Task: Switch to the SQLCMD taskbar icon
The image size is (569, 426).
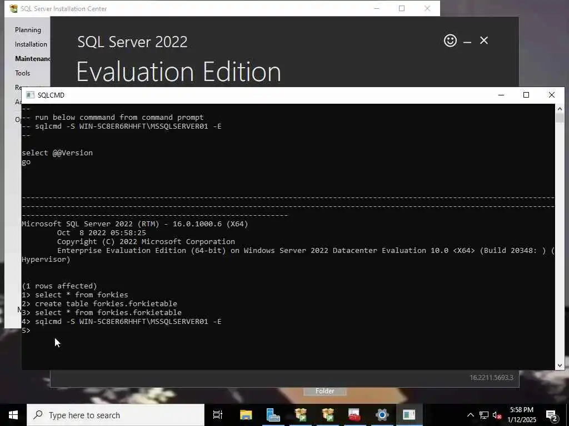Action: coord(409,415)
